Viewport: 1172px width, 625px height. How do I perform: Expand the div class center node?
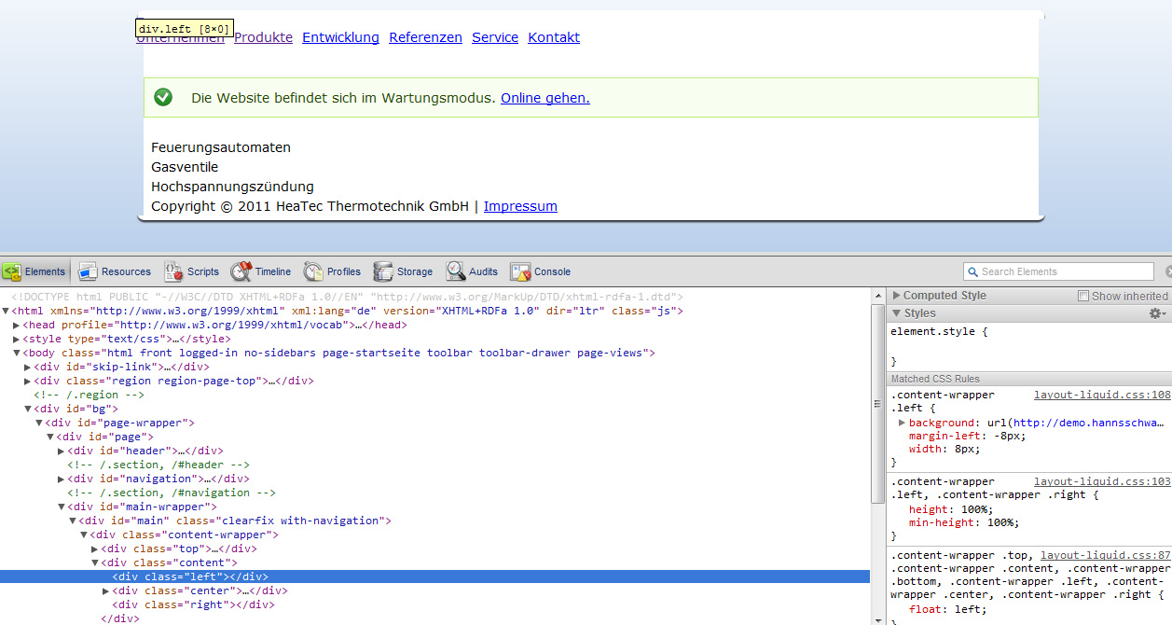pos(106,590)
